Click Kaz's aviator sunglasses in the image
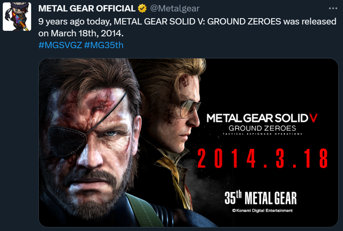This screenshot has height=231, width=343. pos(189,109)
